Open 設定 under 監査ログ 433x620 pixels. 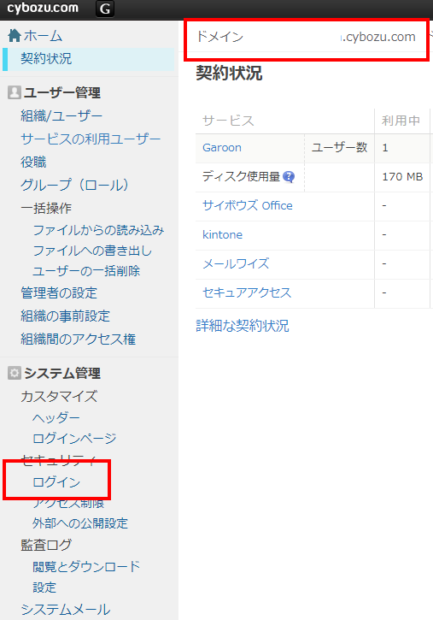pyautogui.click(x=44, y=588)
